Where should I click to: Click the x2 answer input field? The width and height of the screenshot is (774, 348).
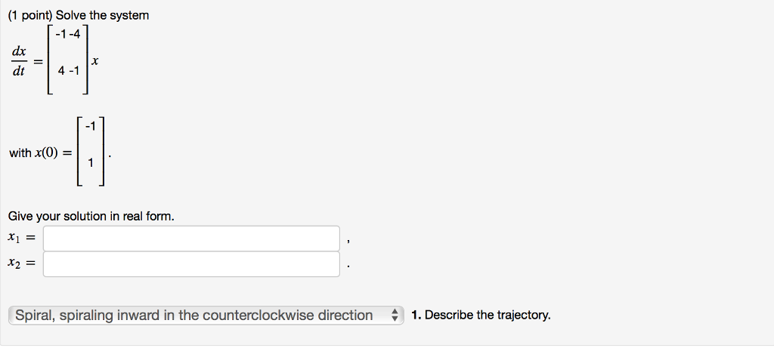pyautogui.click(x=191, y=264)
